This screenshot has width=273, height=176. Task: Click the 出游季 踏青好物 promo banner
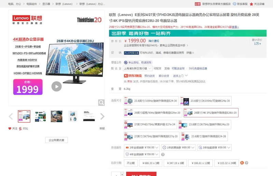pos(188,33)
